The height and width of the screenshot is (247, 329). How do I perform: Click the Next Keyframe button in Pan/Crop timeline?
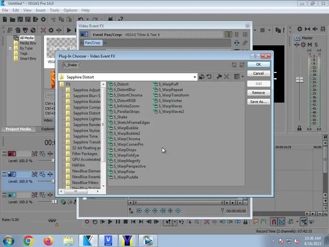coord(155,211)
